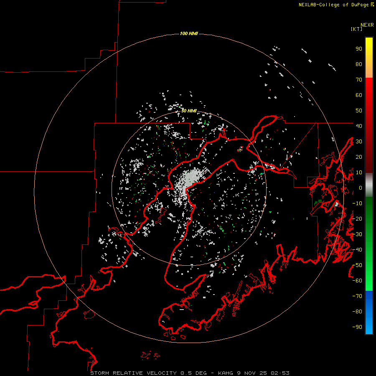Click the 40 value on velocity scale
Image resolution: width=376 pixels, height=376 pixels.
(359, 126)
